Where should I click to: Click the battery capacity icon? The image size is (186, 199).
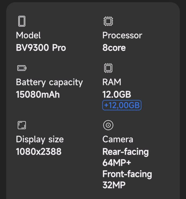click(x=22, y=68)
